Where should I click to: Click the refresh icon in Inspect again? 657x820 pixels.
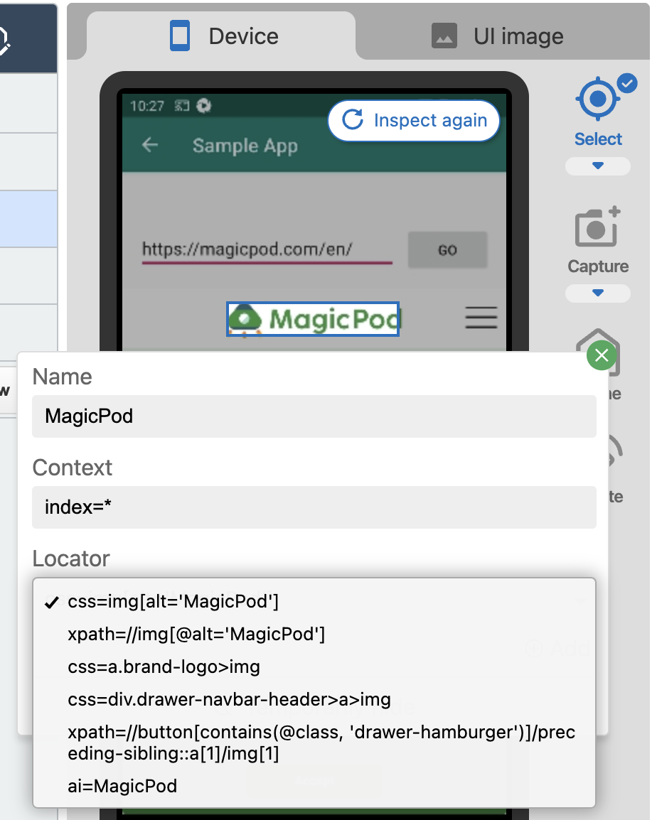point(353,120)
